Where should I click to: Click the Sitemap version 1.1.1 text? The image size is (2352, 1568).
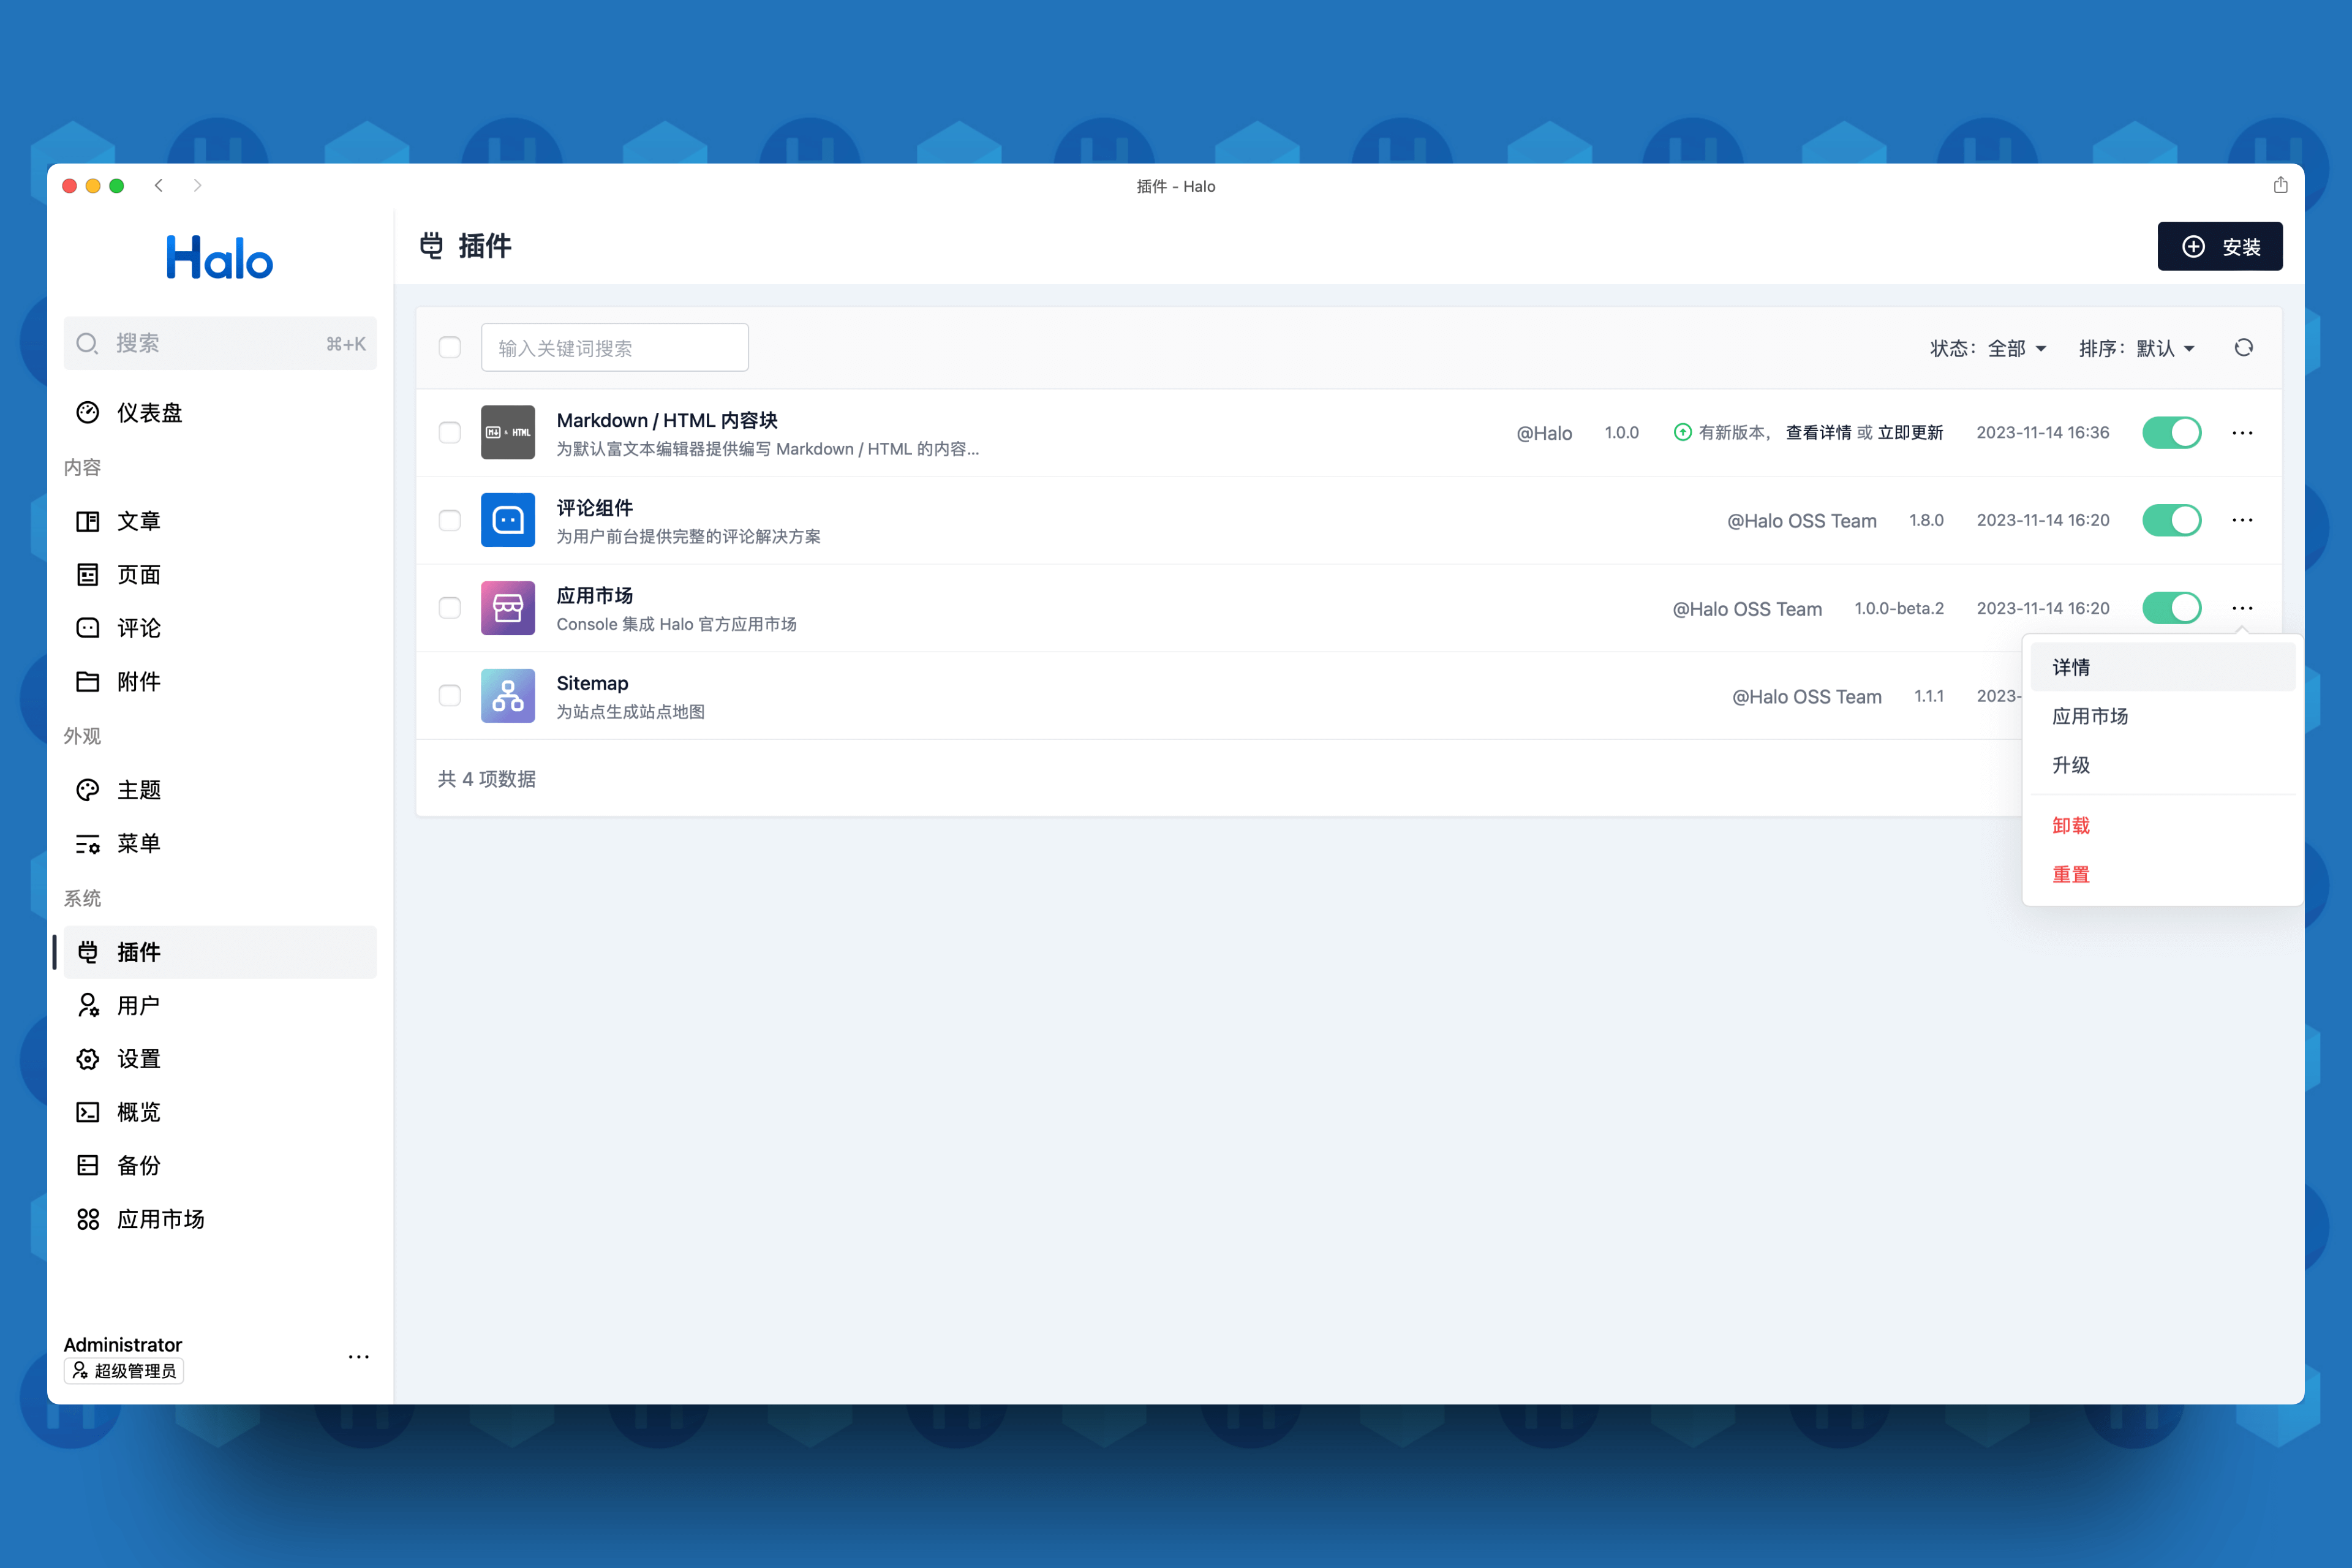(x=1929, y=696)
